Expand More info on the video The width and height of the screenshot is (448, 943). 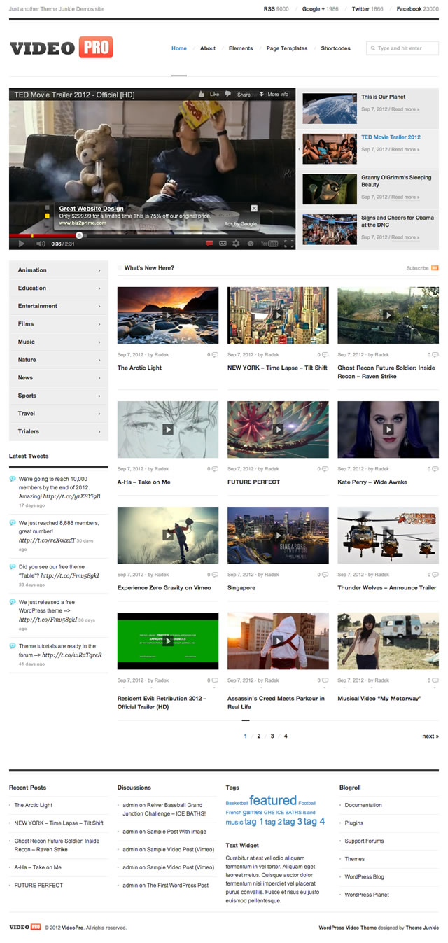coord(274,94)
